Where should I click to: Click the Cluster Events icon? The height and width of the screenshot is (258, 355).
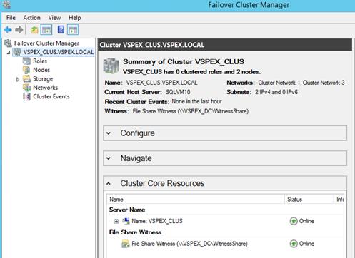click(26, 96)
